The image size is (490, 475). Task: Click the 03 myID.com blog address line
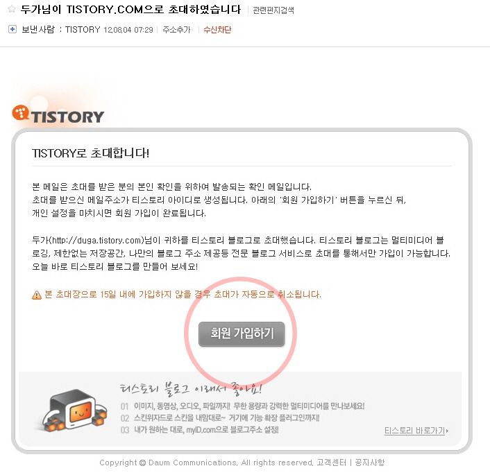(x=200, y=430)
